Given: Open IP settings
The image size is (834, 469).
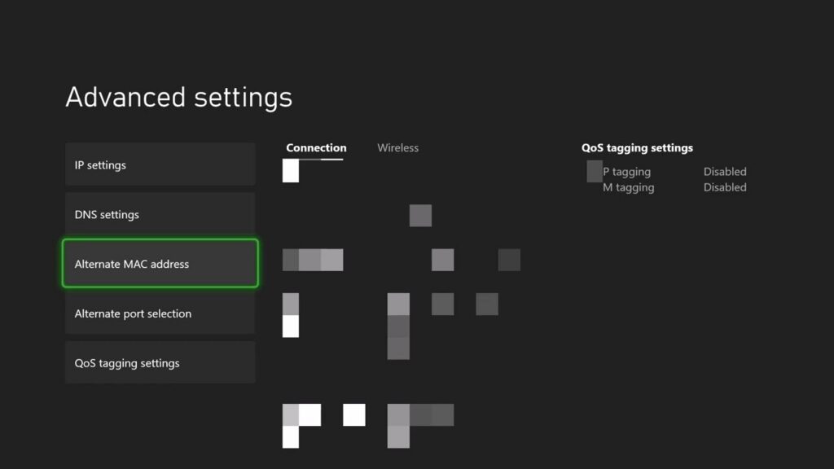Looking at the screenshot, I should tap(160, 164).
